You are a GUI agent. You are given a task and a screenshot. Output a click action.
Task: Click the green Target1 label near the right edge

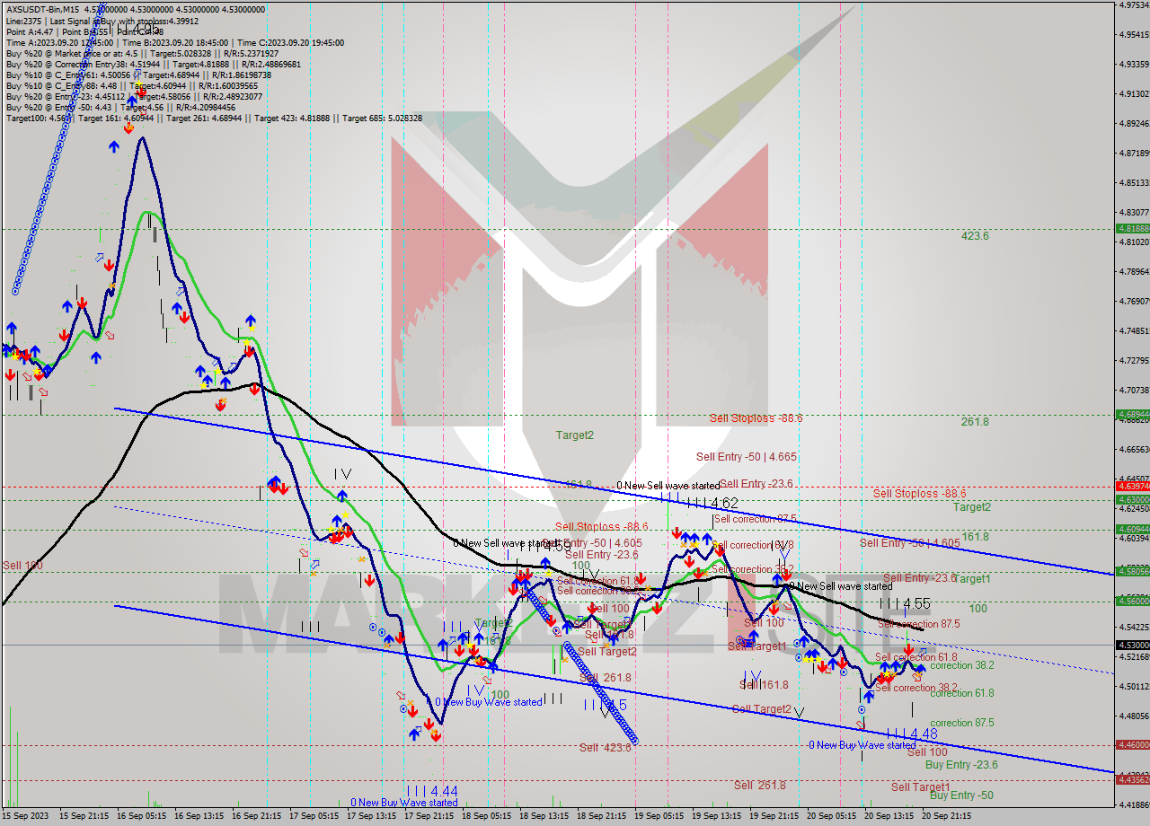971,579
